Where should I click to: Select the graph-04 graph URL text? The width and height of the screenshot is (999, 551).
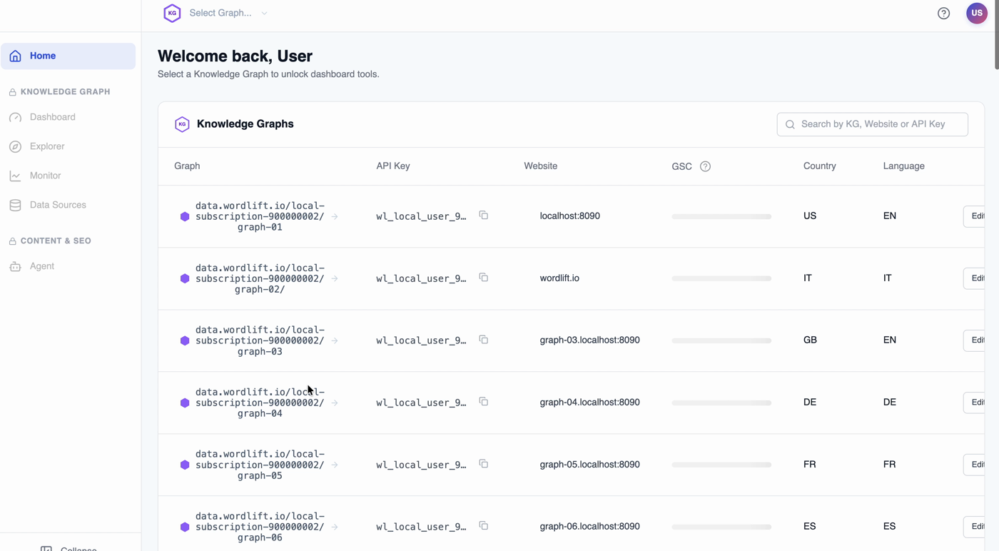[x=260, y=403]
